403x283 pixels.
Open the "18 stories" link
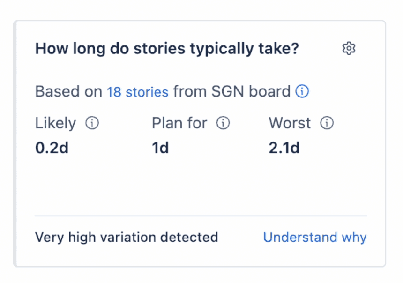137,92
